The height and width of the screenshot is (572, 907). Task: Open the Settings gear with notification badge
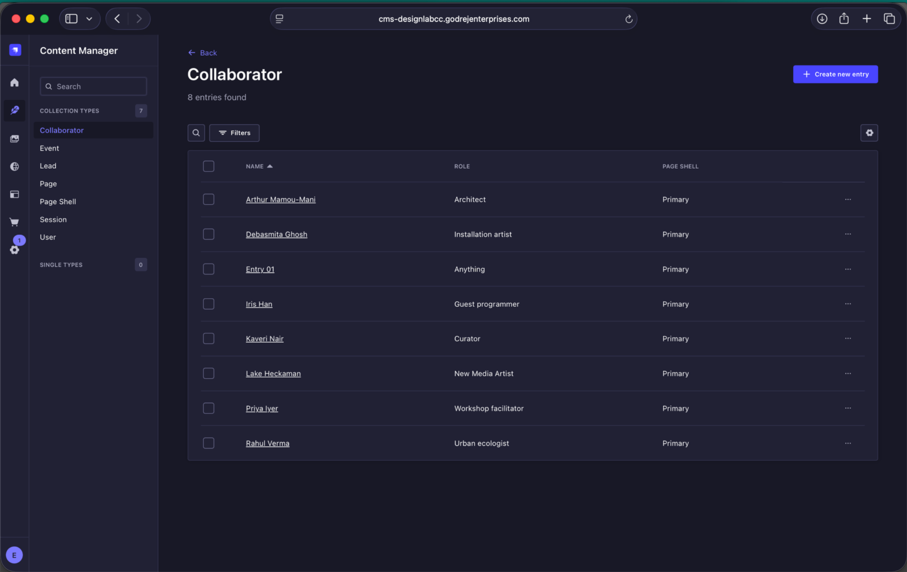[x=15, y=250]
